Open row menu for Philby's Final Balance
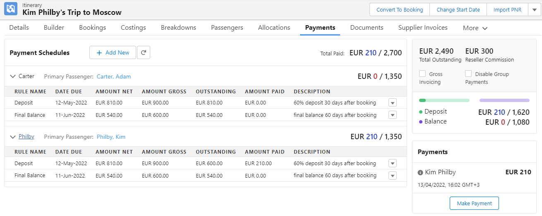This screenshot has width=542, height=216. [x=393, y=176]
